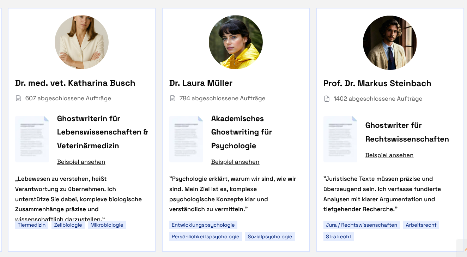Select the Entwicklungspsychologie tag
467x257 pixels.
203,225
